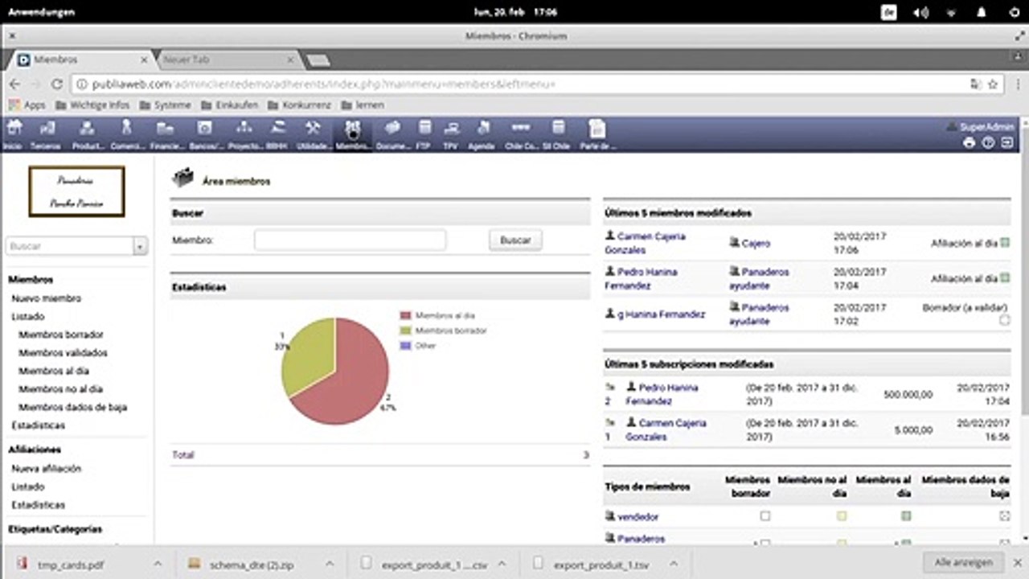Open Nueva afiliación in sidebar
The image size is (1029, 579).
(46, 468)
